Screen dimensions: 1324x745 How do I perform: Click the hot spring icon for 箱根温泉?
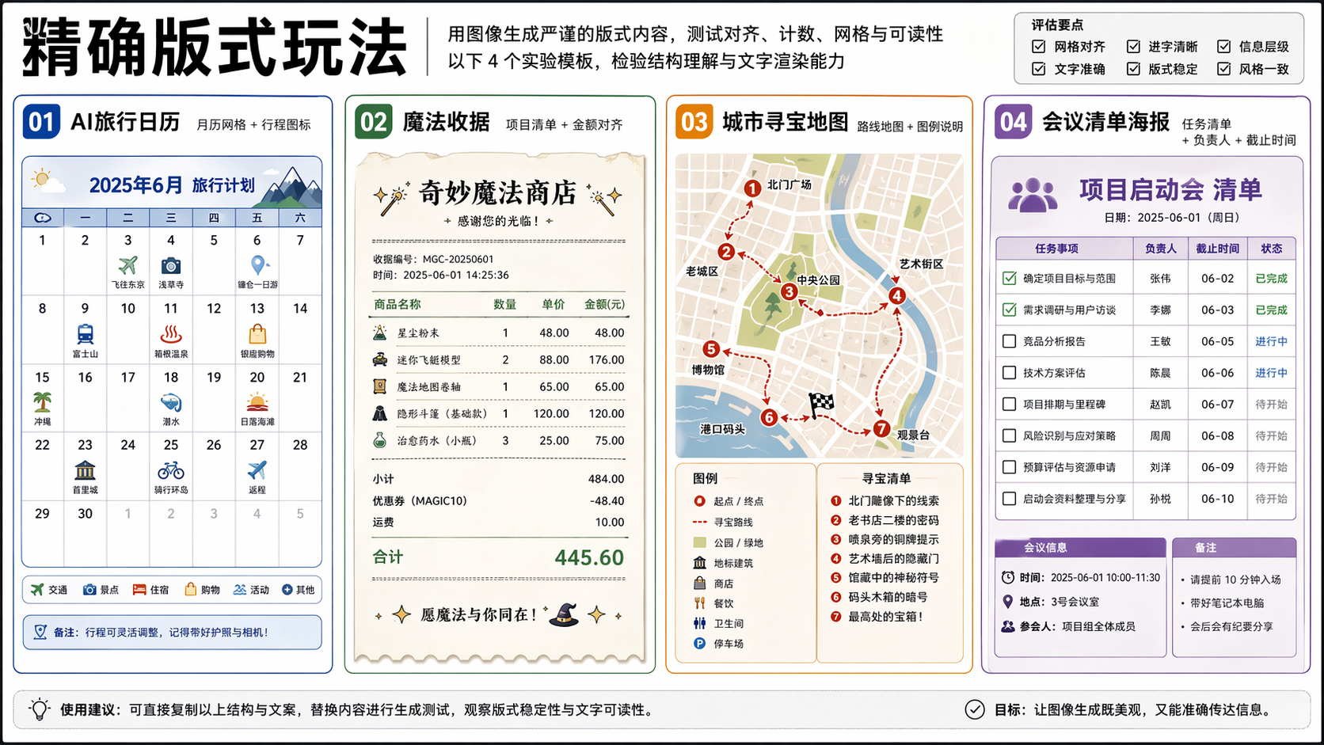click(171, 334)
